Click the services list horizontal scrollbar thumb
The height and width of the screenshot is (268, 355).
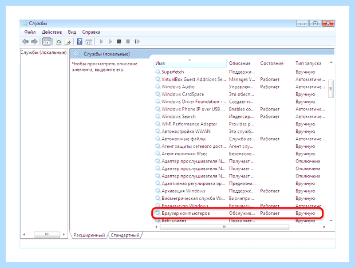point(224,227)
